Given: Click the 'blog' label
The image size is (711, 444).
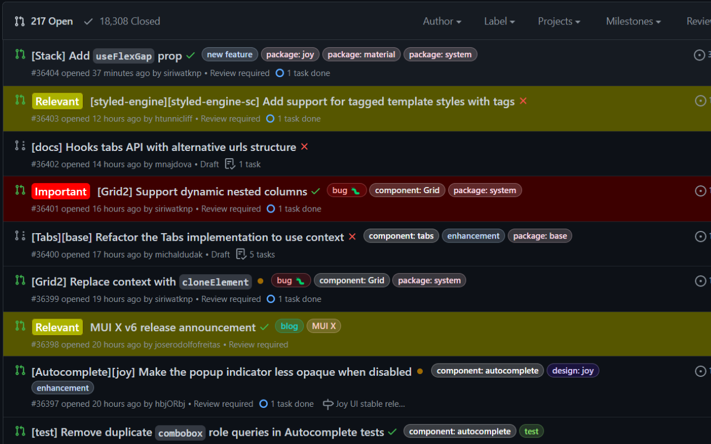Looking at the screenshot, I should point(289,326).
